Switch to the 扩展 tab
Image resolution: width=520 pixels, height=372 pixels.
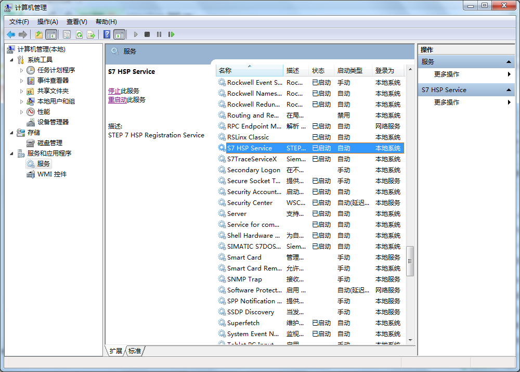pos(116,351)
